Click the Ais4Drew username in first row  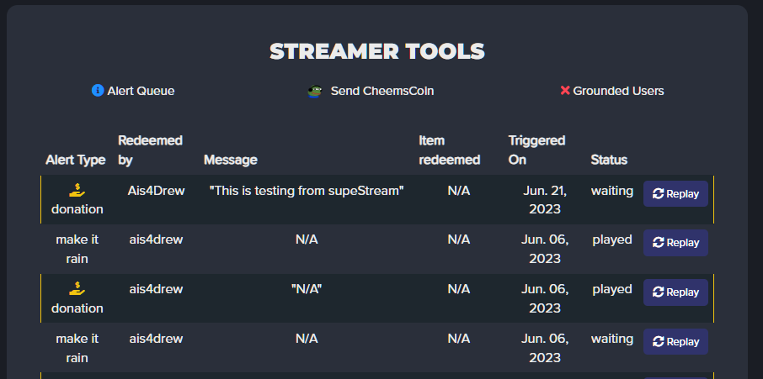click(156, 191)
